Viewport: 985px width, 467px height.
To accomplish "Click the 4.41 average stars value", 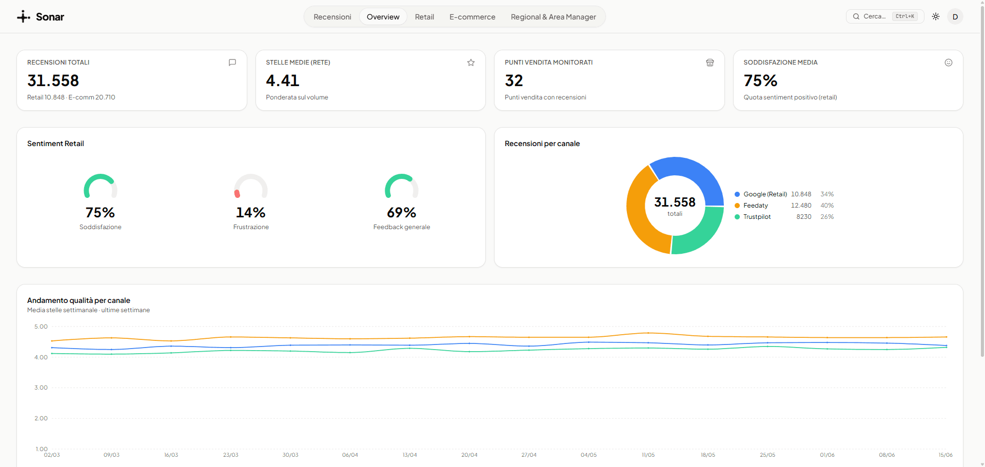I will click(283, 80).
